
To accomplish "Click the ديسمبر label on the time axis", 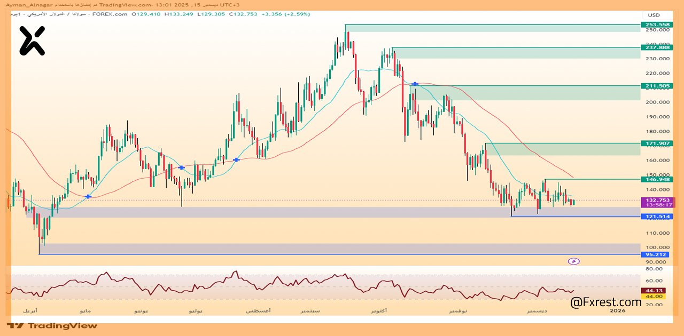I will [x=537, y=310].
